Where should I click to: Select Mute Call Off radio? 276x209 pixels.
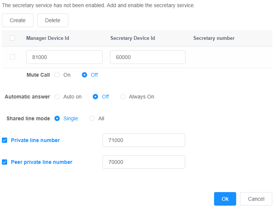tap(84, 75)
